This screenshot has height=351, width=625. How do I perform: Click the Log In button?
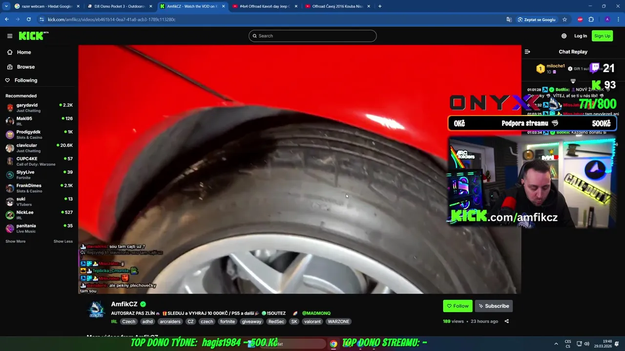(581, 36)
